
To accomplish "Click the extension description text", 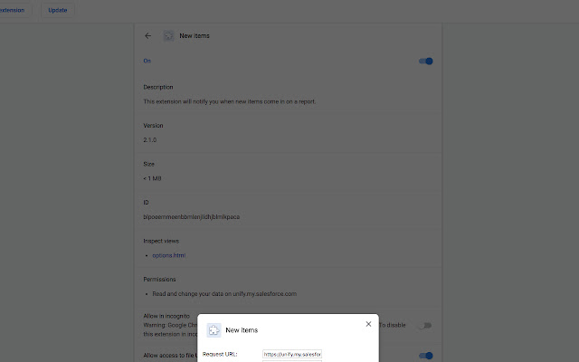I will point(230,101).
